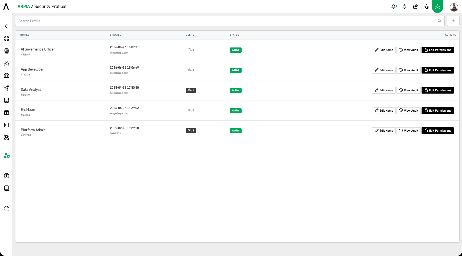
Task: Edit Name for Data Analyst
Action: click(384, 90)
